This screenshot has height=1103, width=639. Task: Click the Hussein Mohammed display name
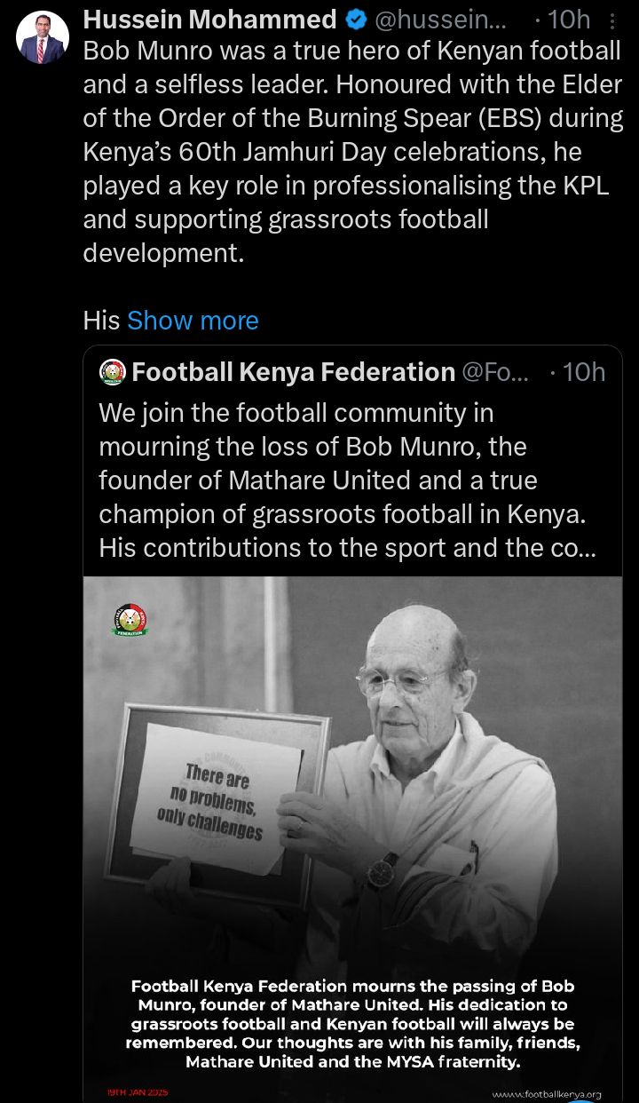coord(209,20)
